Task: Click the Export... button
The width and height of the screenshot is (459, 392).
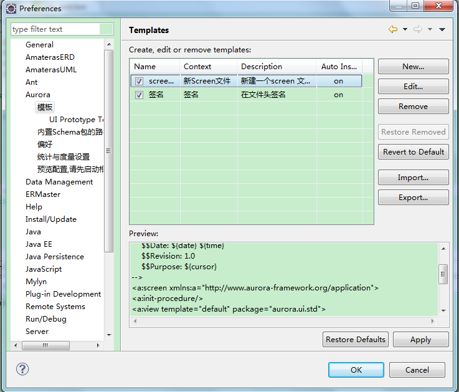Action: pos(413,198)
